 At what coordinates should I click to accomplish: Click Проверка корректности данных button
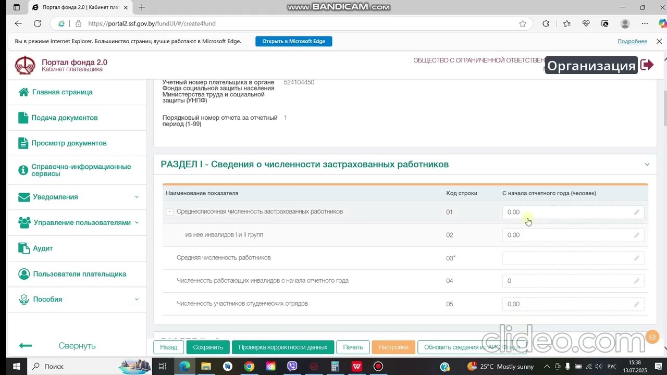[x=283, y=347]
